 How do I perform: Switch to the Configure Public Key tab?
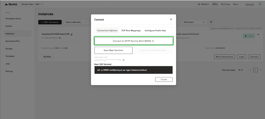tap(155, 31)
